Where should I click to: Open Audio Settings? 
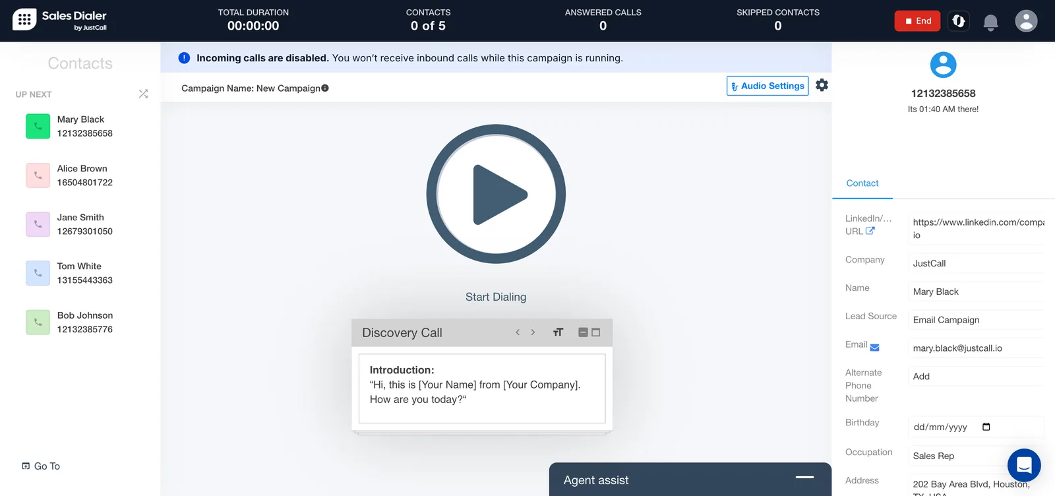tap(768, 86)
